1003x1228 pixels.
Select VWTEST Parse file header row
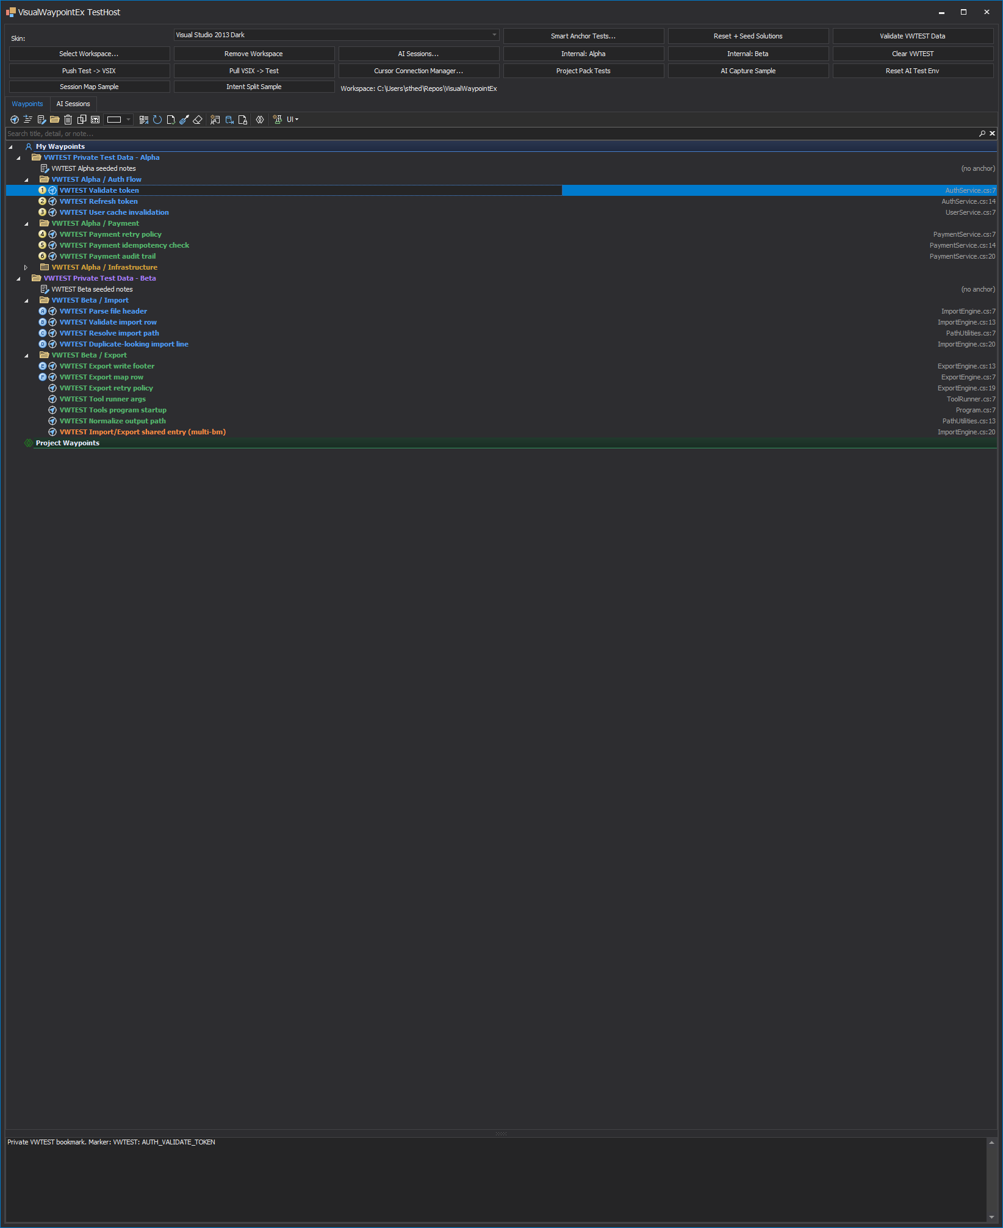point(501,311)
